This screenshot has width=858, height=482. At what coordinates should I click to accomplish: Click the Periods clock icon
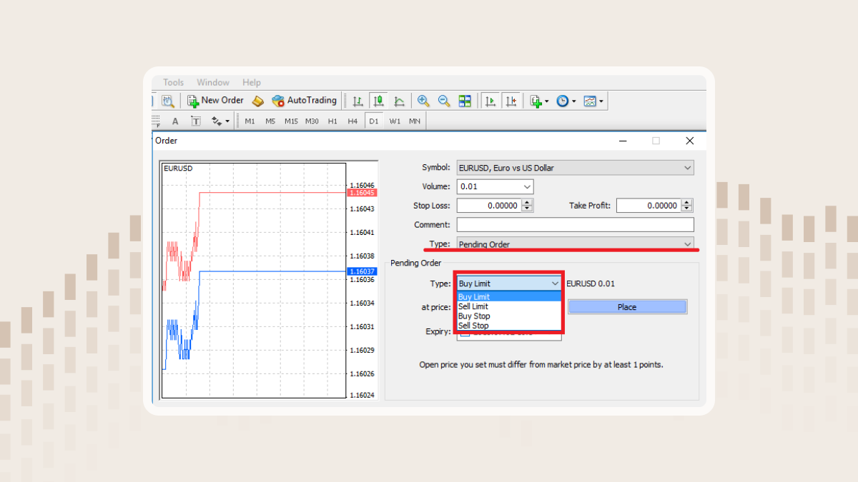point(563,101)
